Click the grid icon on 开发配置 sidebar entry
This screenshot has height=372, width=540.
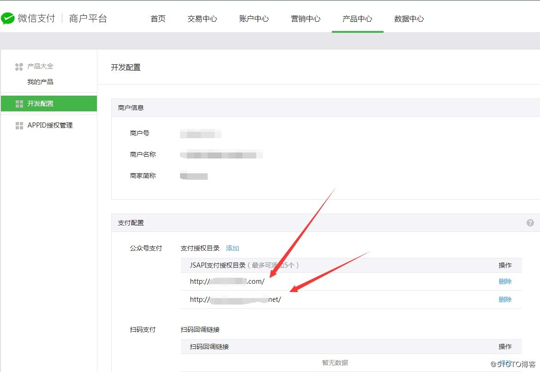[18, 103]
